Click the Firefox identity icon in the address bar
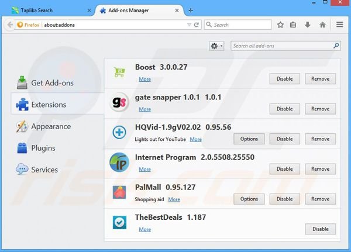This screenshot has height=252, width=351. point(20,25)
